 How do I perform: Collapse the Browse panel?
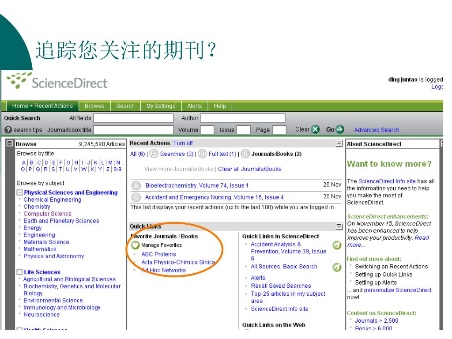click(10, 143)
